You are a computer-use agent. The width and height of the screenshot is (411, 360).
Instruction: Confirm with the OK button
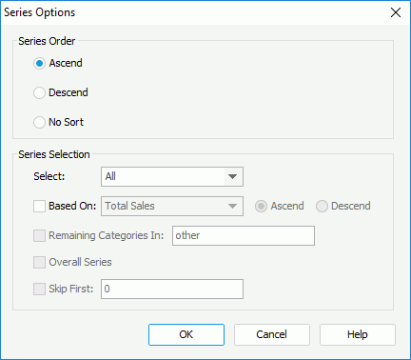coord(186,334)
